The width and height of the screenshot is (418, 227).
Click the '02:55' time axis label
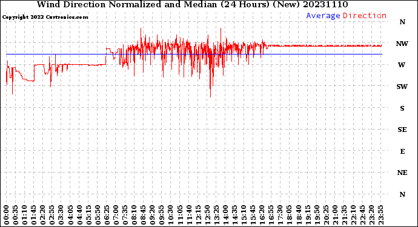52,215
